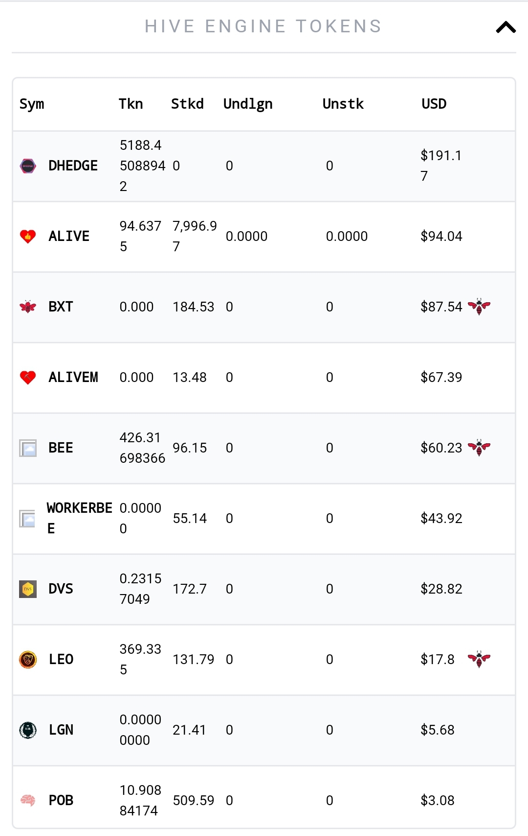The image size is (528, 836).
Task: Click the DVS token icon
Action: [28, 589]
